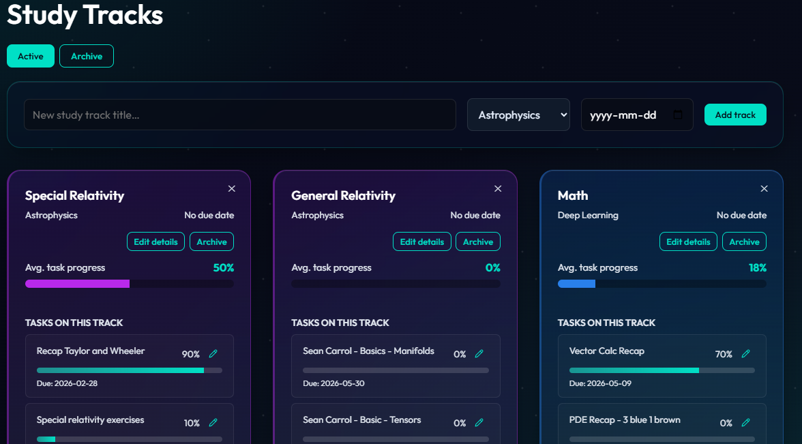Click Due: 2026-05-09 text
This screenshot has height=444, width=802.
tap(600, 383)
